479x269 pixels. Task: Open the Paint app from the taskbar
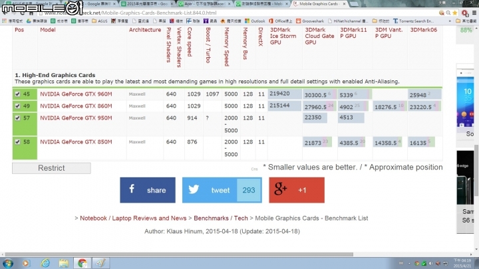[x=101, y=263]
